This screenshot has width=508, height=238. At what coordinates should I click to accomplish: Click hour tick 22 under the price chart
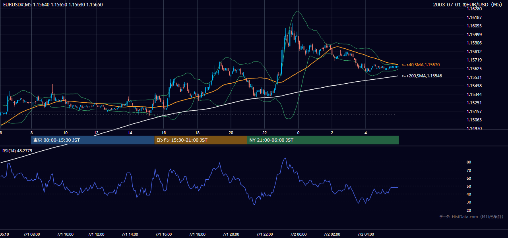coord(264,133)
